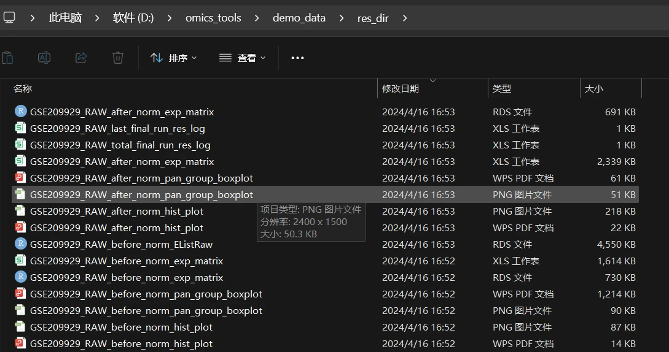Open the 排序 sort dropdown
Screen dimensions: 669x352
(174, 58)
